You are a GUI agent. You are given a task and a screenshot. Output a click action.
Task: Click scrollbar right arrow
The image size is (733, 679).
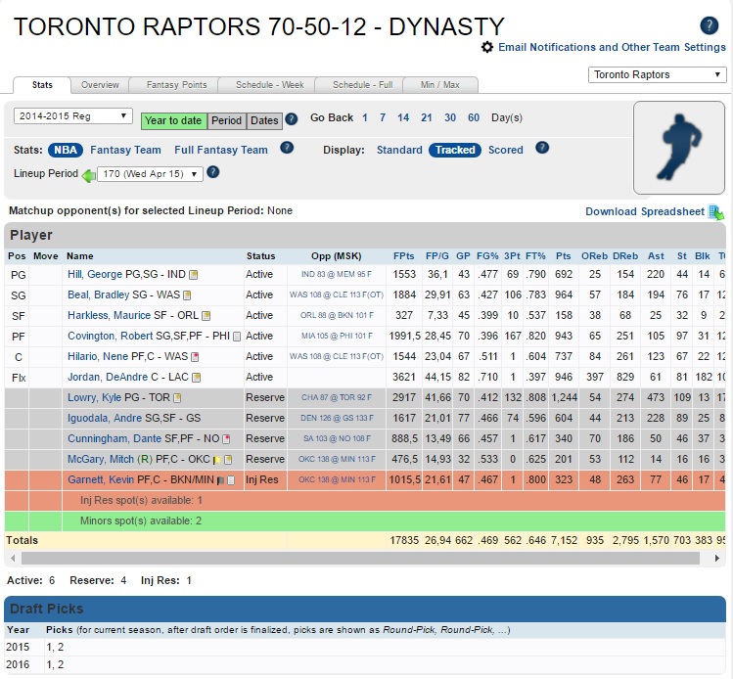pos(717,558)
